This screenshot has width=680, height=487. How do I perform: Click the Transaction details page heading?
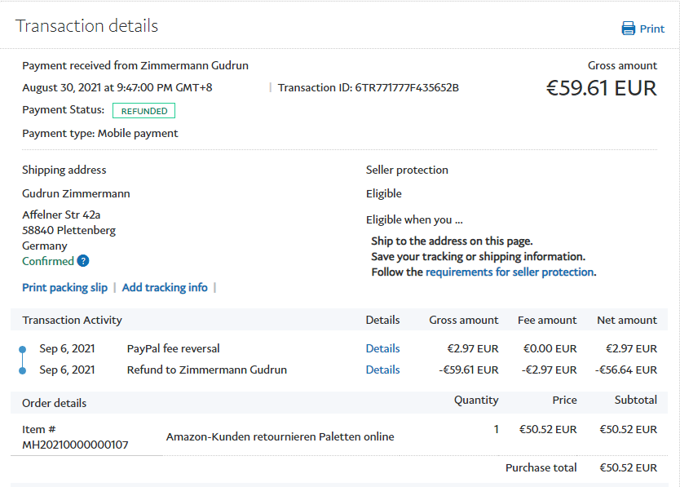(x=86, y=26)
